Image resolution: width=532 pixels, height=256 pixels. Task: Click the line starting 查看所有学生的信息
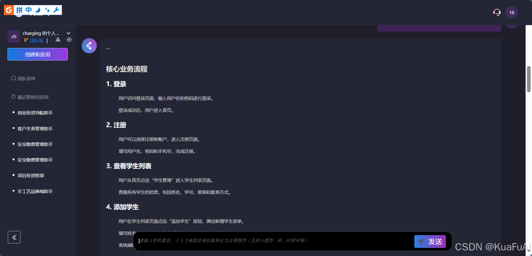(x=175, y=192)
